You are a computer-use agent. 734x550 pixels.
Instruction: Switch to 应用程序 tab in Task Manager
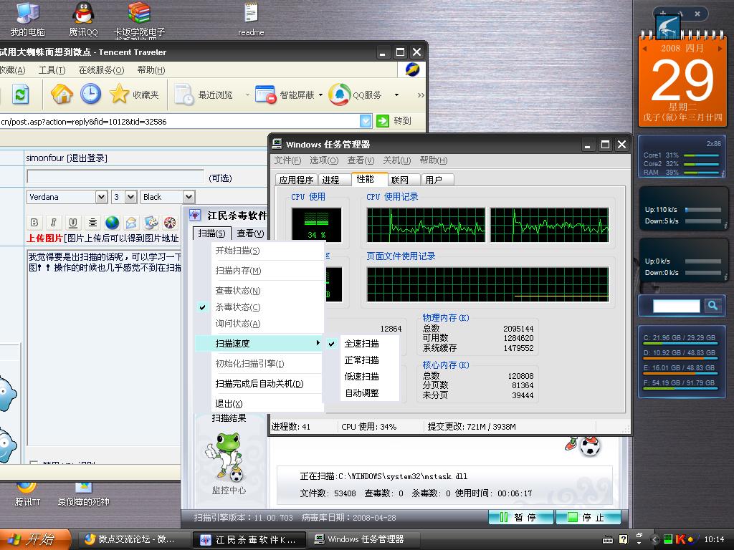[296, 180]
